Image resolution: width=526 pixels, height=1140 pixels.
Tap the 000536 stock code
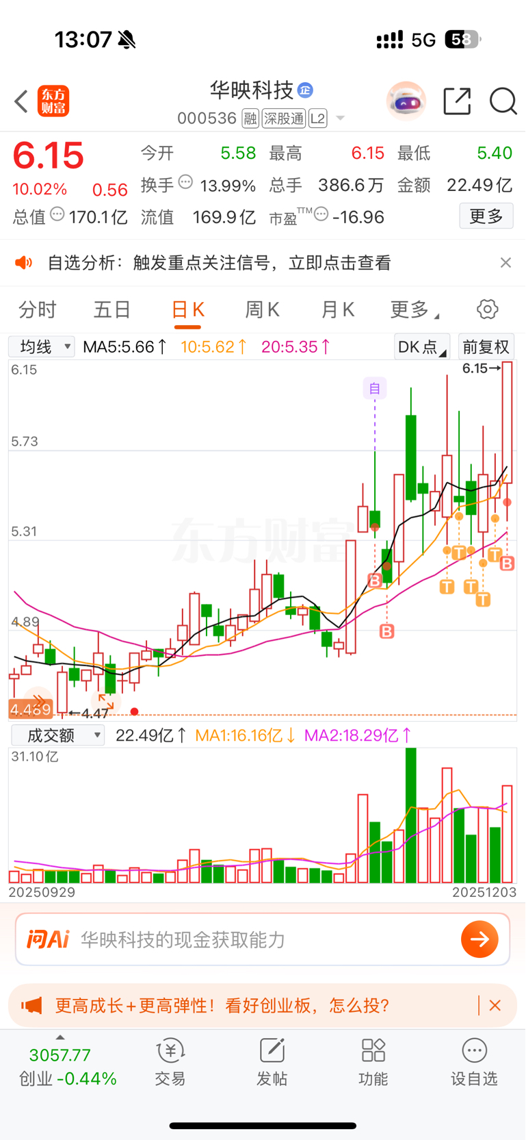click(x=207, y=118)
